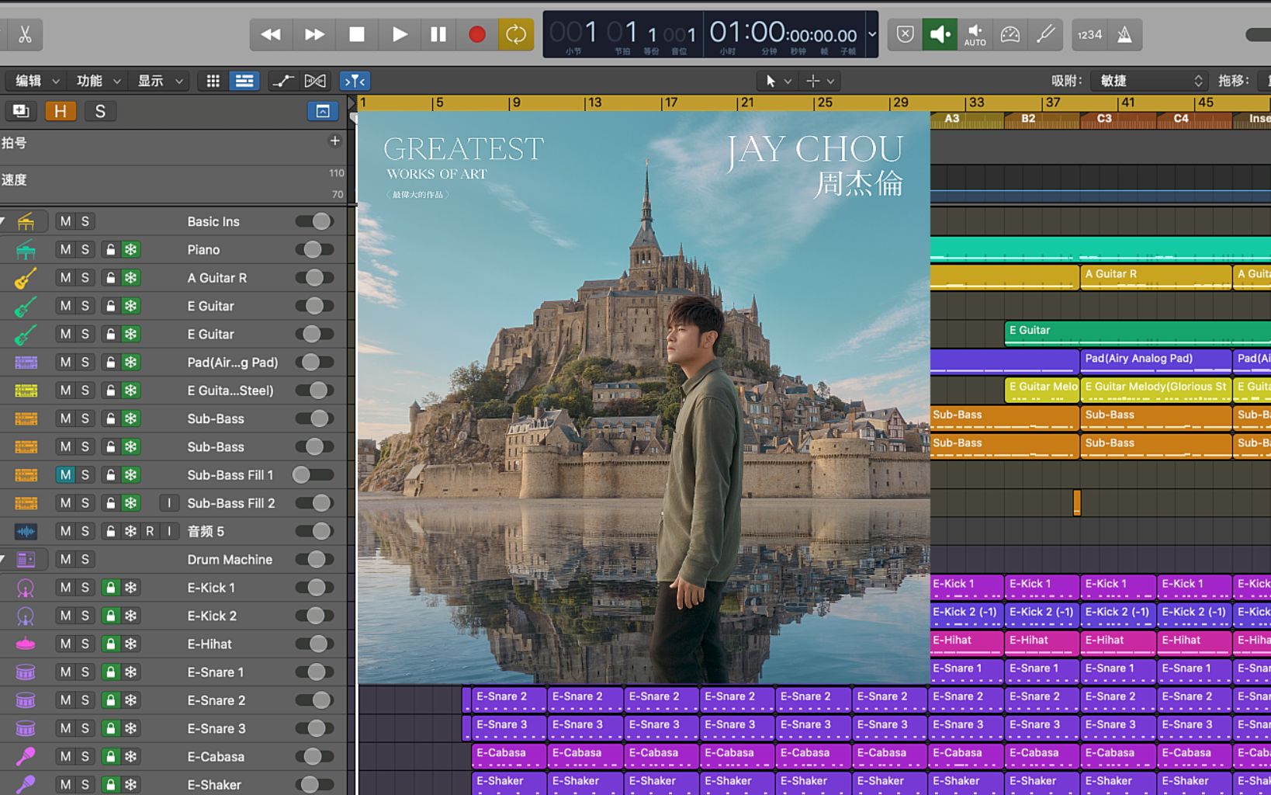Start playback with the play button

[x=399, y=35]
